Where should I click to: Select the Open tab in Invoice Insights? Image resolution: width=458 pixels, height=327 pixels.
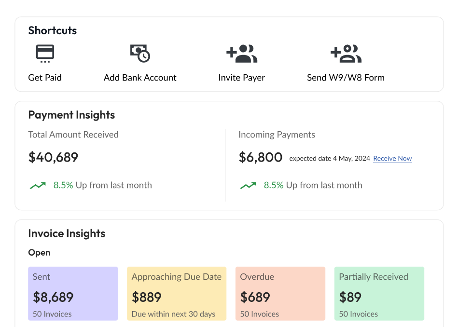click(39, 252)
